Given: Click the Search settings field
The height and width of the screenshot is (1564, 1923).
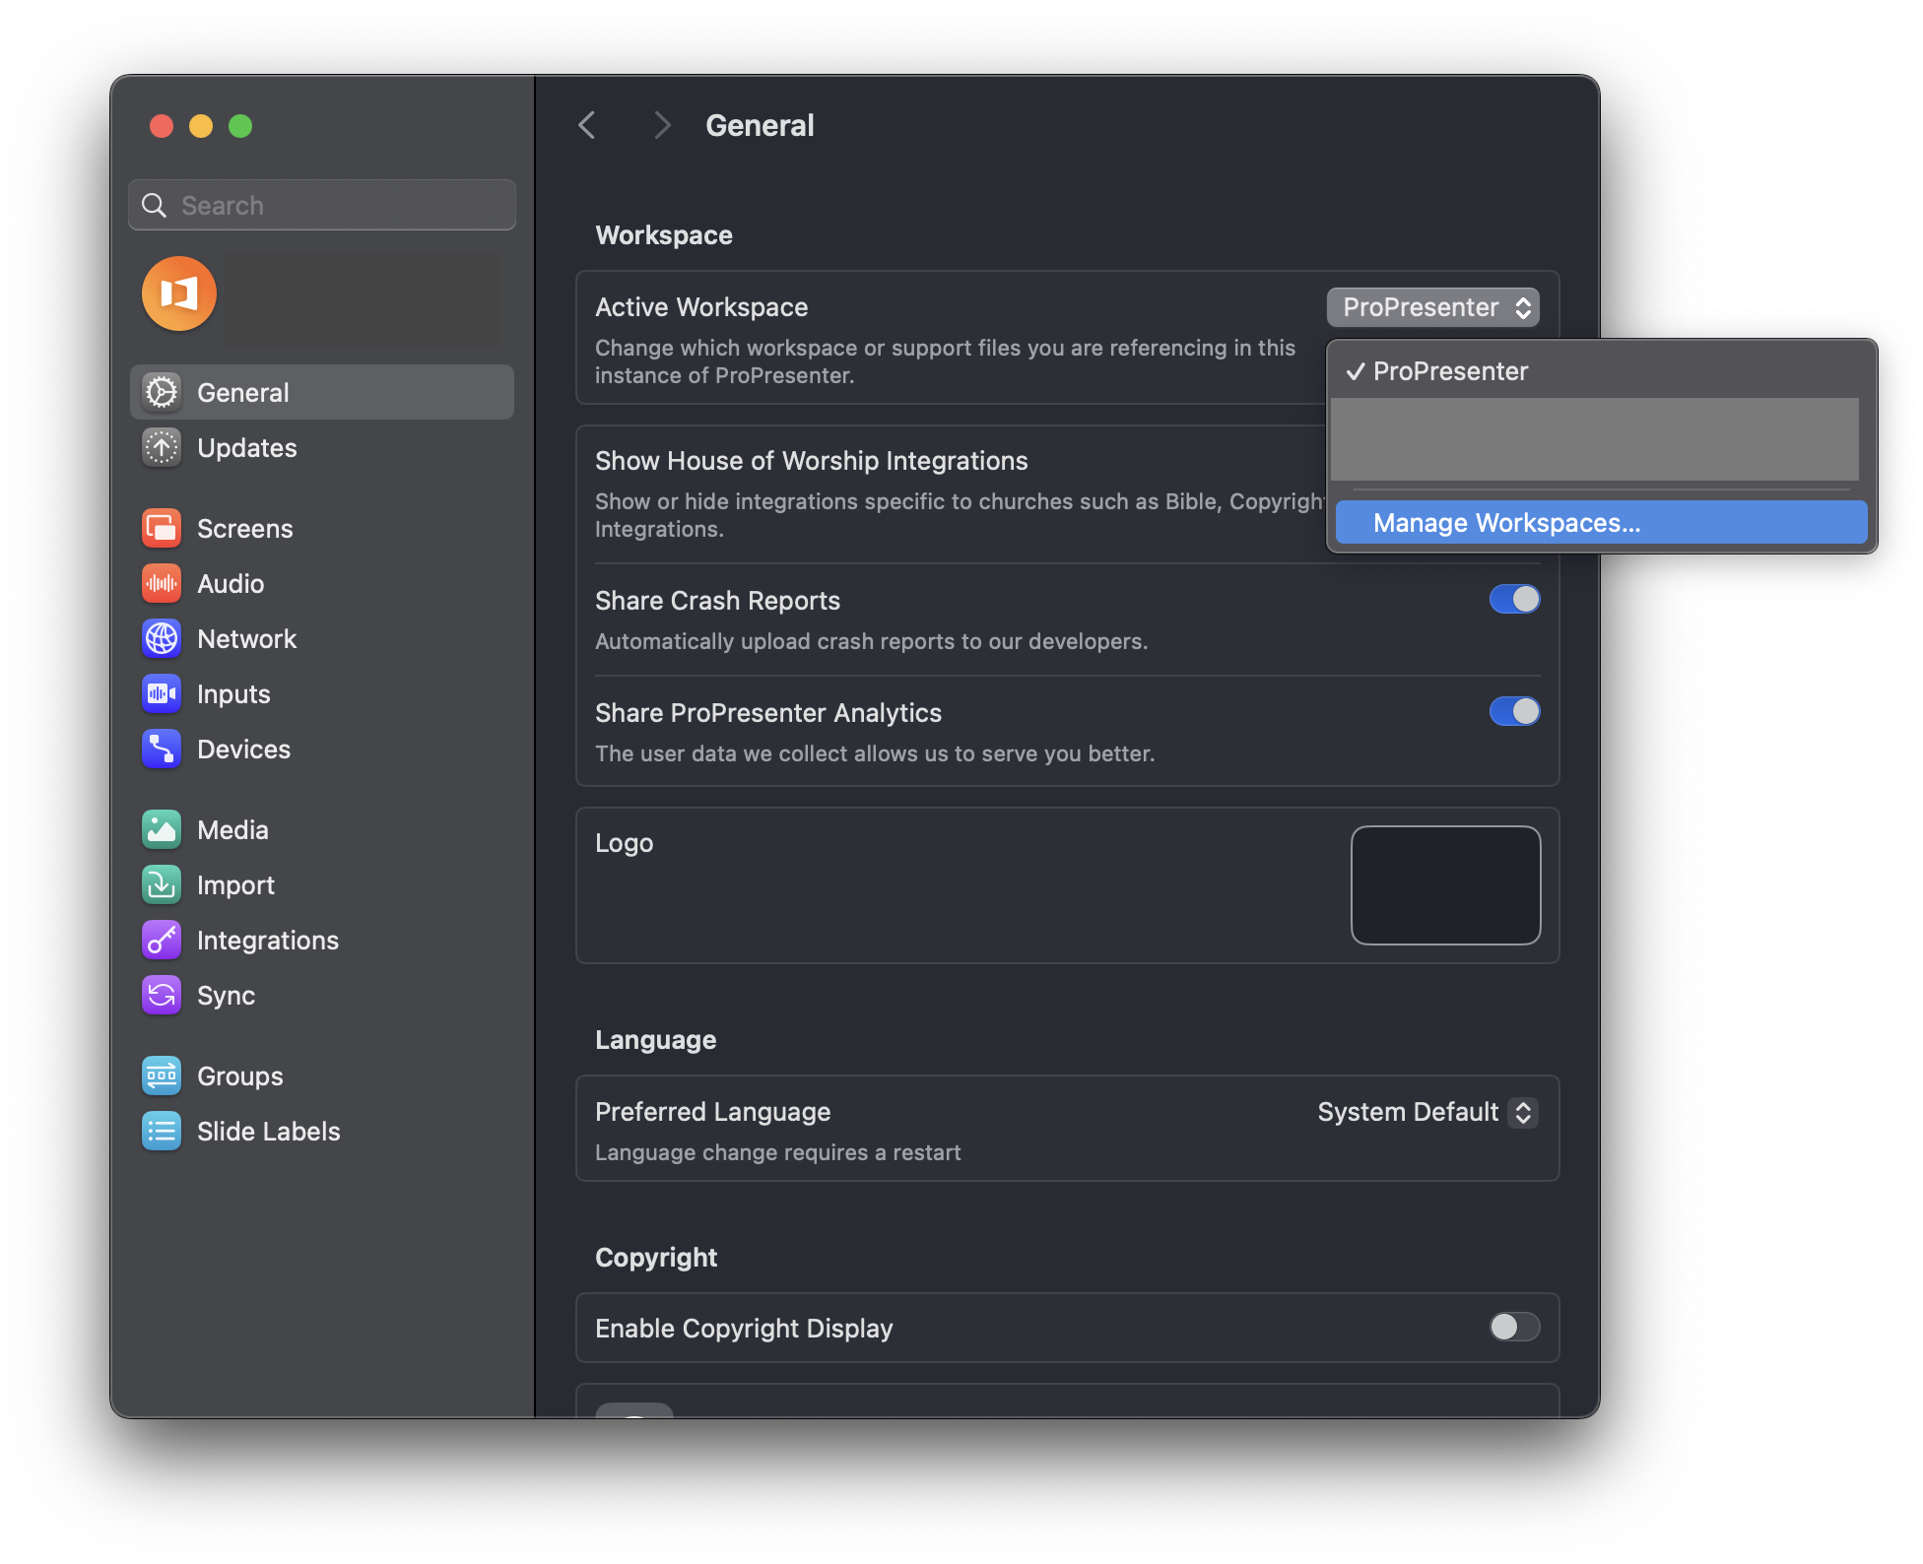Looking at the screenshot, I should click(322, 206).
